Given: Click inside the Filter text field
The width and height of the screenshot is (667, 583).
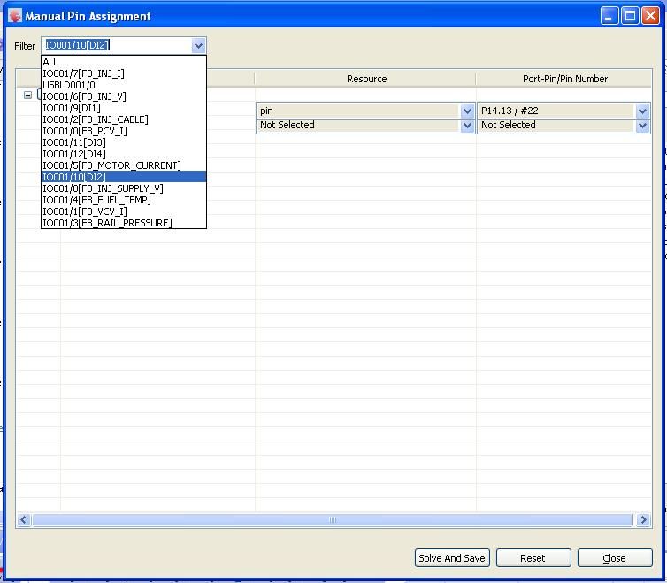Looking at the screenshot, I should pos(117,45).
